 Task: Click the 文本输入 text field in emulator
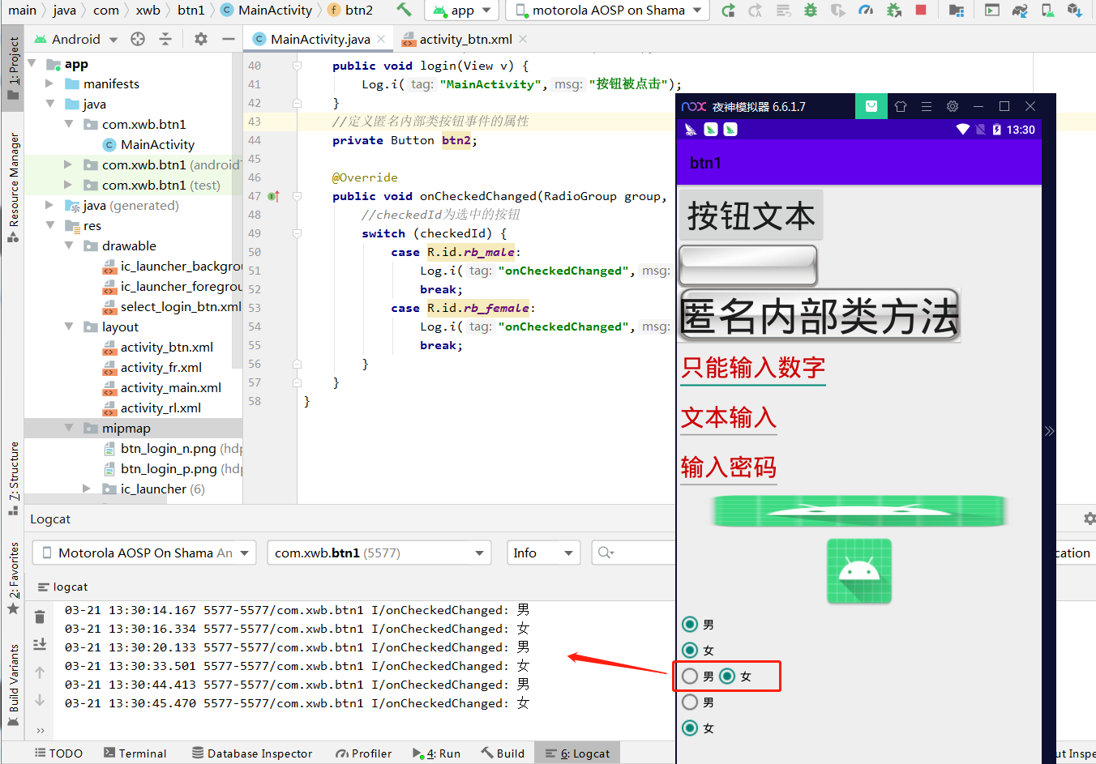728,418
